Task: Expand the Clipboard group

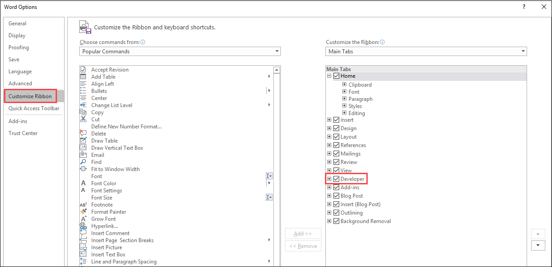Action: pos(345,84)
